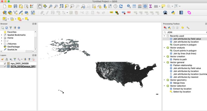Click the Layer Diagram Options icon
This screenshot has height=111, width=207.
click(x=117, y=13)
